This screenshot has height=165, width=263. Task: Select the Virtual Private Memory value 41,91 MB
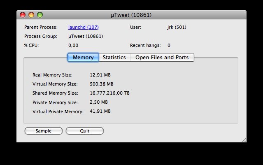click(x=100, y=111)
